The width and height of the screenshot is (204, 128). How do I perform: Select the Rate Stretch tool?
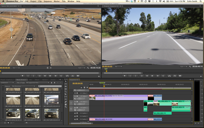(x=66, y=91)
